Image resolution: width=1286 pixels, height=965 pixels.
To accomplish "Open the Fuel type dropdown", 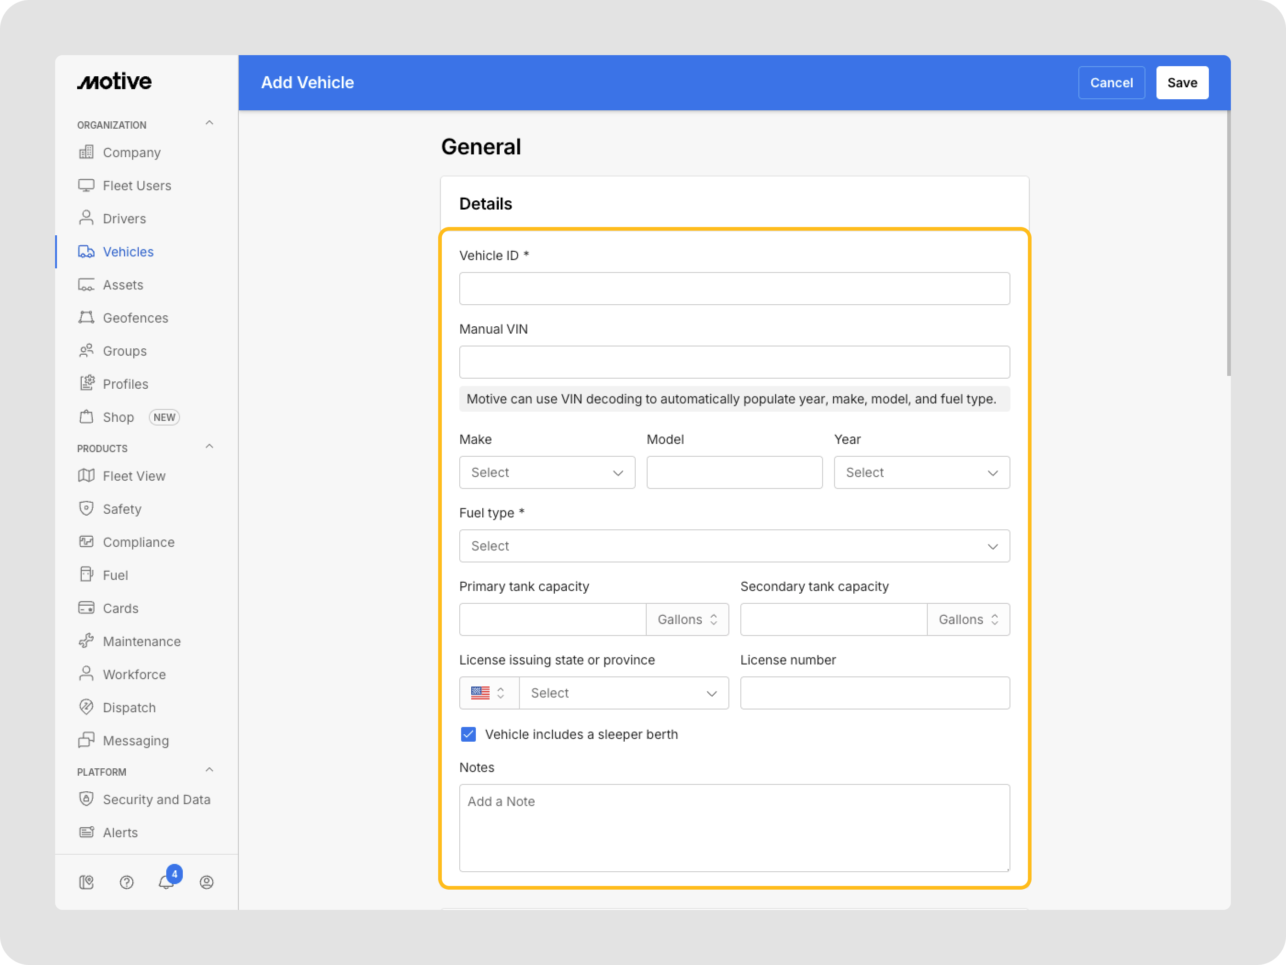I will coord(733,545).
